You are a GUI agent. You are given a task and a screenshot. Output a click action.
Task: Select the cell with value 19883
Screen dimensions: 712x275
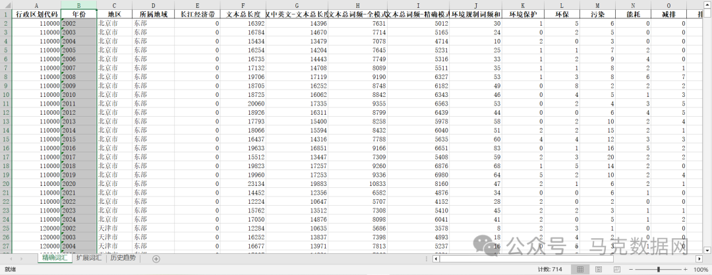coord(297,183)
